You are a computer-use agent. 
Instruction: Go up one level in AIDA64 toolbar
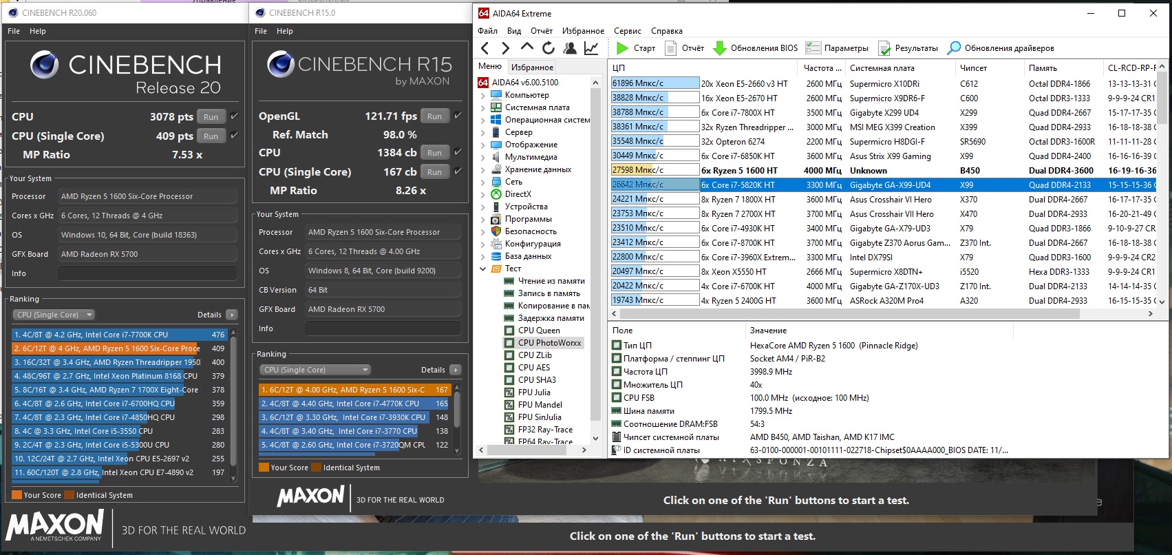[527, 48]
